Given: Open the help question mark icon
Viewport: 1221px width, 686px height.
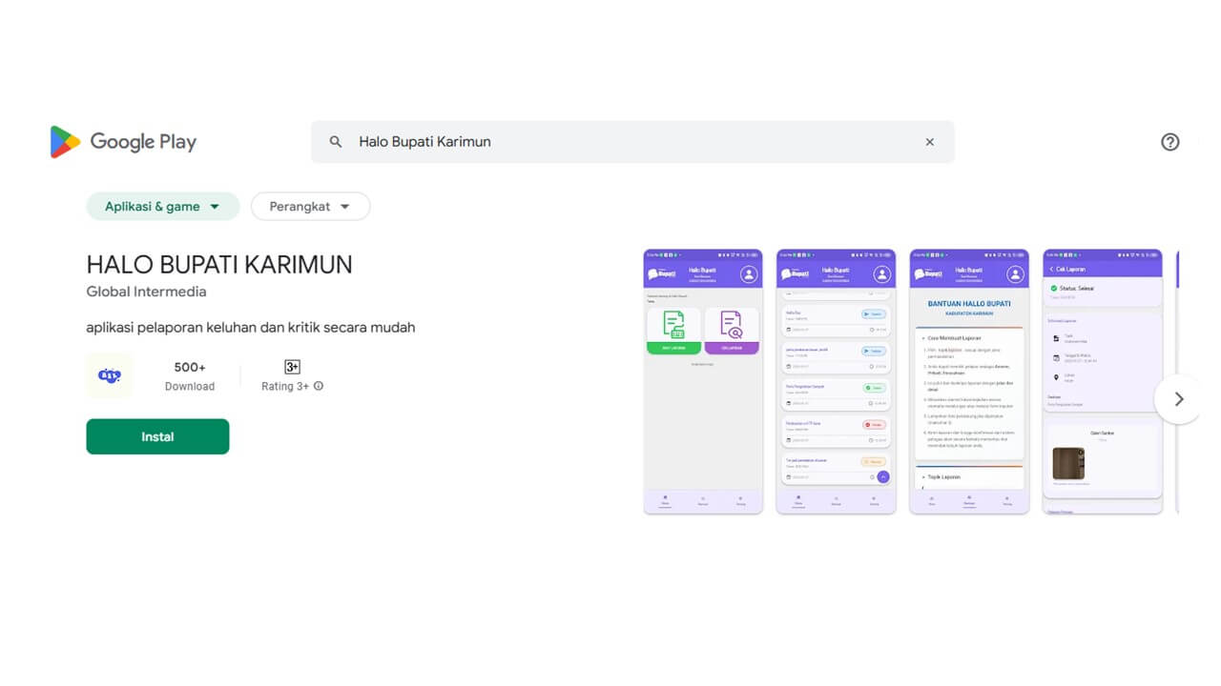Looking at the screenshot, I should (1170, 142).
